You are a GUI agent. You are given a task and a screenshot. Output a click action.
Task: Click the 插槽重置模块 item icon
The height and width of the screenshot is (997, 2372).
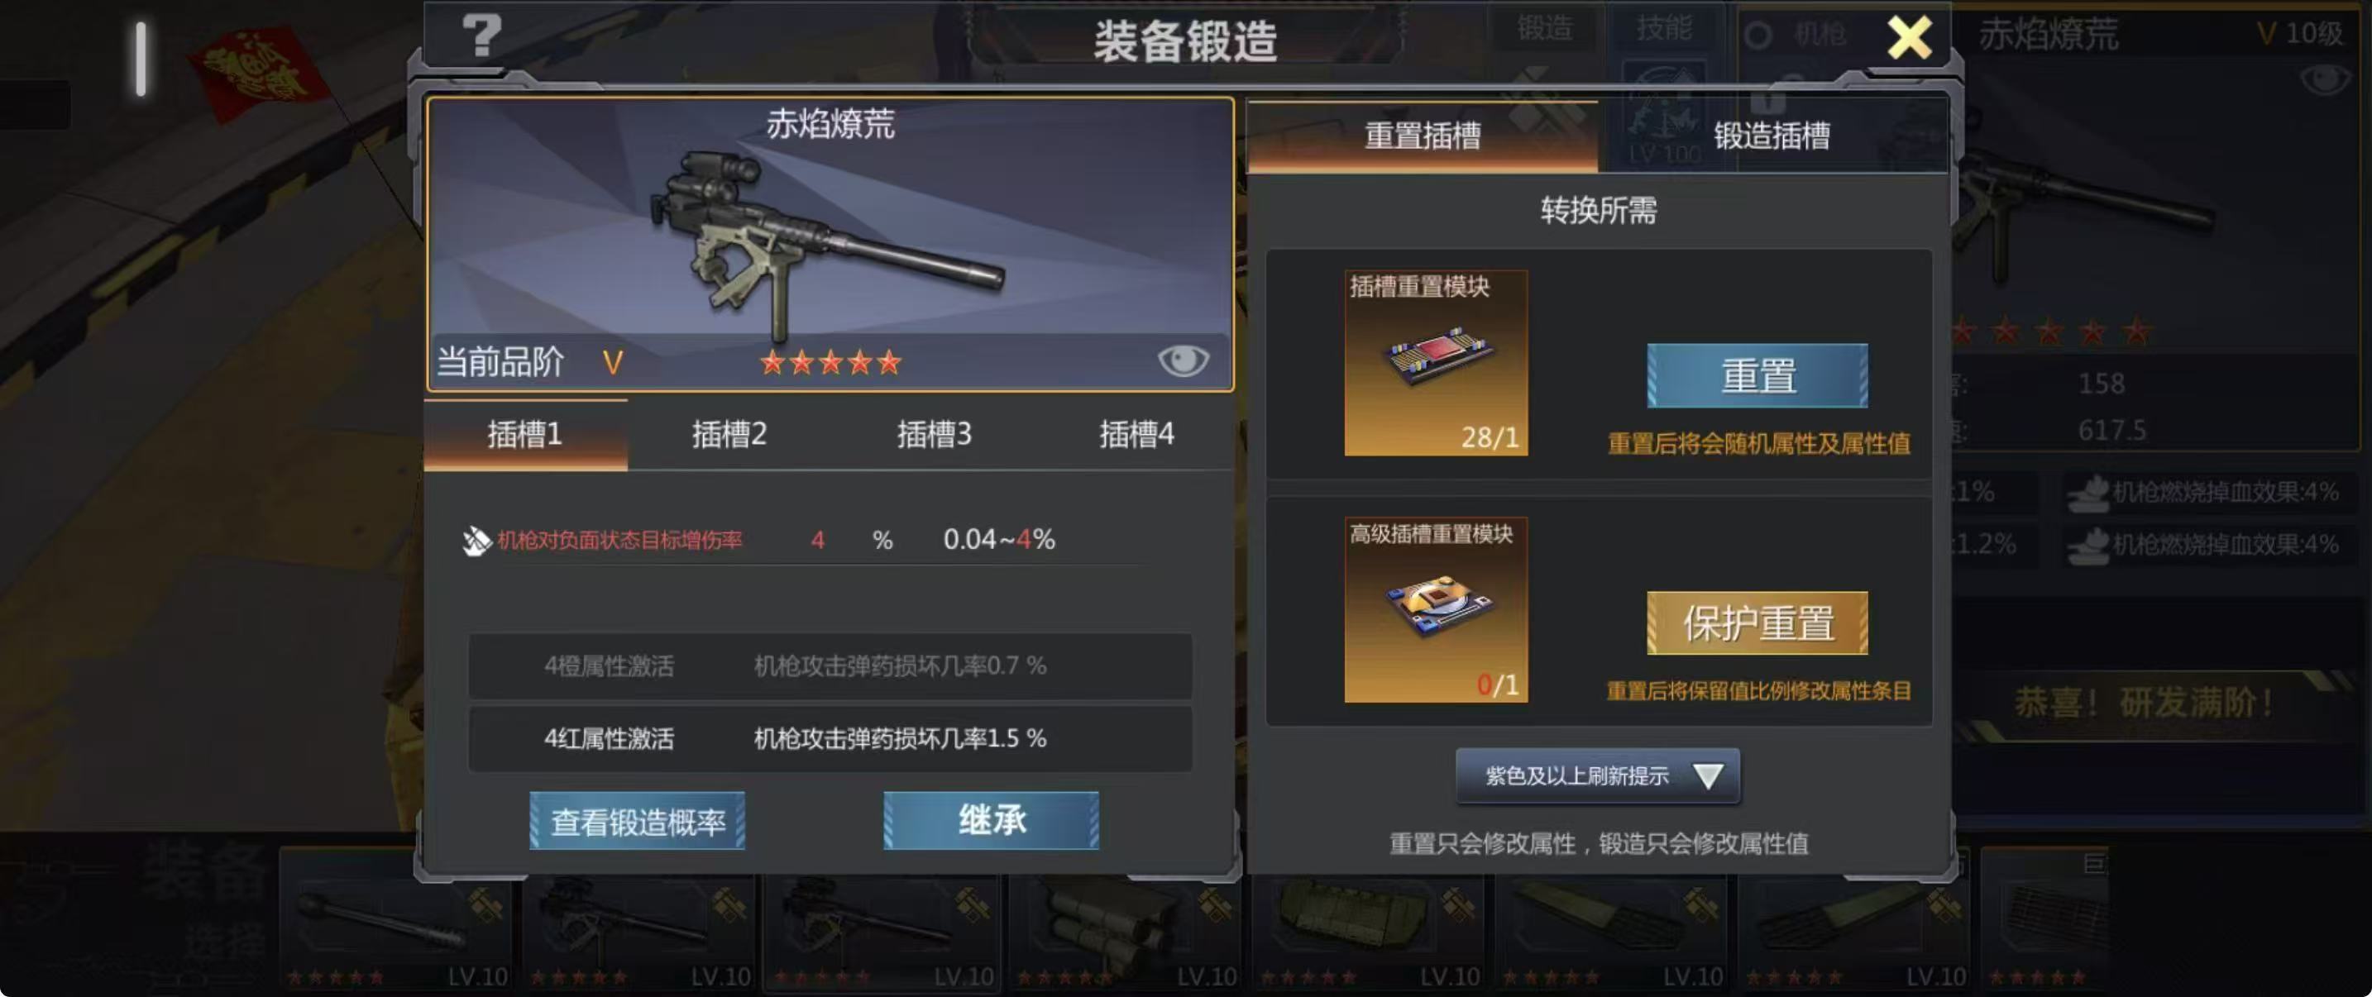[x=1436, y=363]
